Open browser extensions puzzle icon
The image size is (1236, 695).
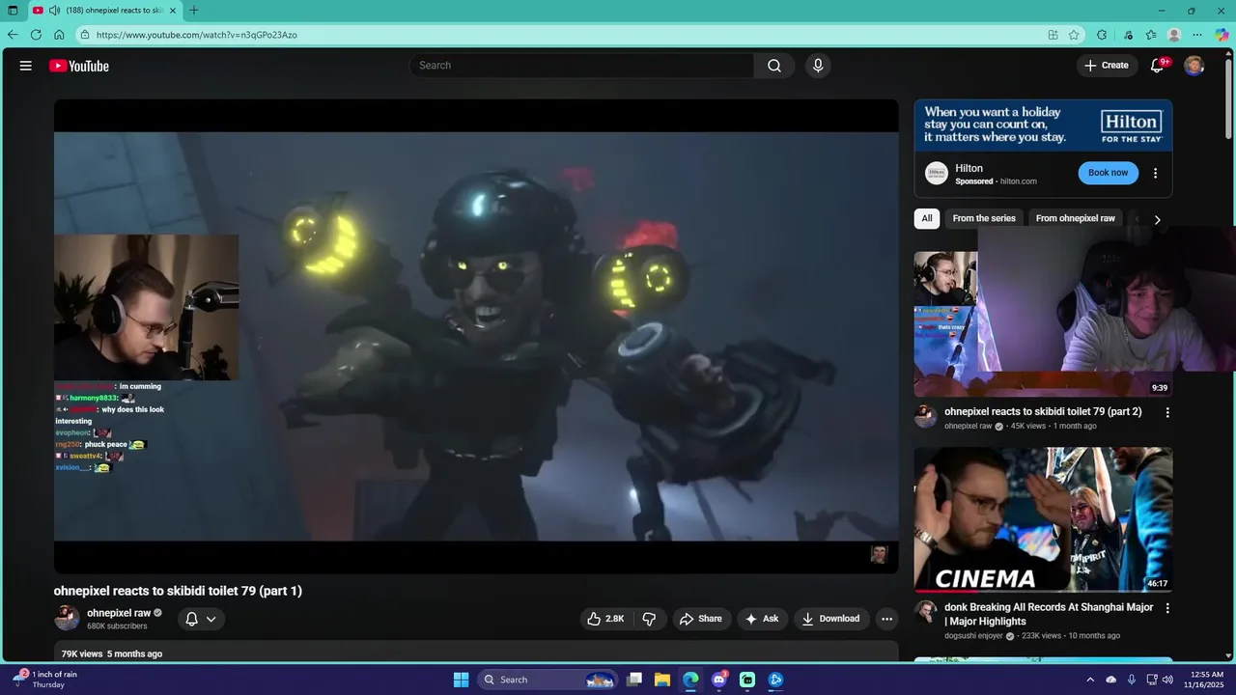click(x=1102, y=35)
